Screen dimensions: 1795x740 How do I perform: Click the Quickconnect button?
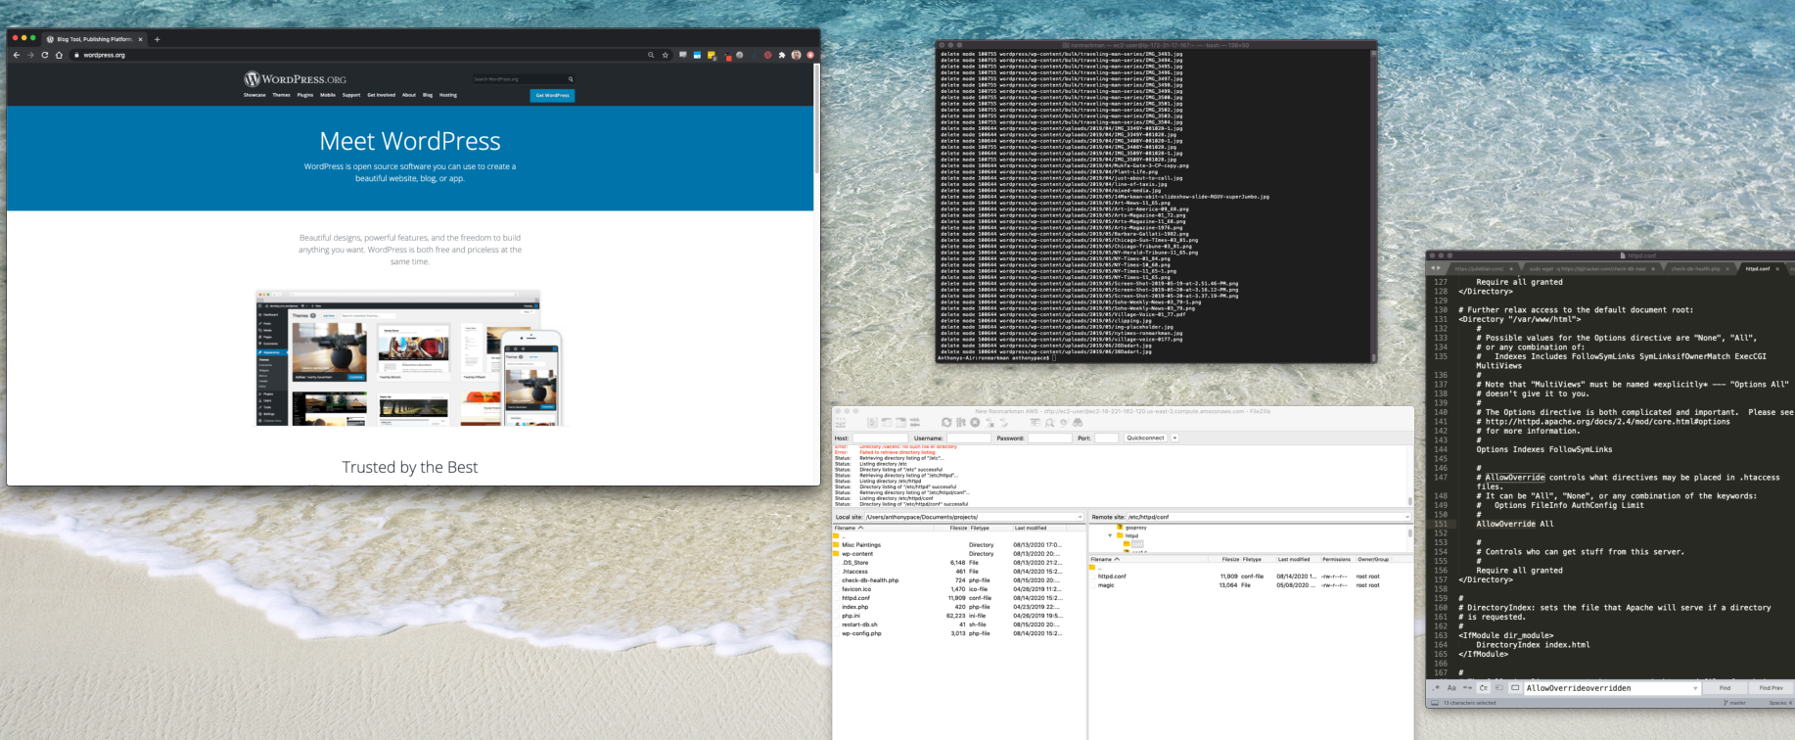(x=1145, y=438)
